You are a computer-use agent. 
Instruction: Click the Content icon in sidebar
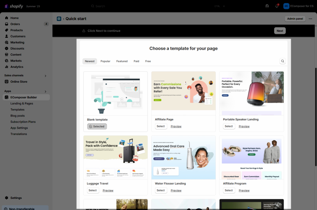point(7,54)
